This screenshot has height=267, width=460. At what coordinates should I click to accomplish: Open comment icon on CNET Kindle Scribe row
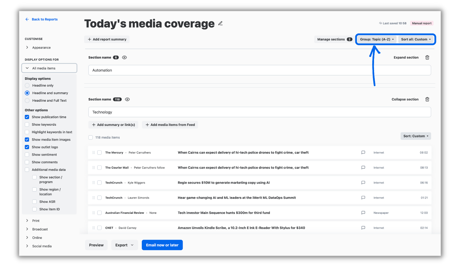(x=363, y=228)
